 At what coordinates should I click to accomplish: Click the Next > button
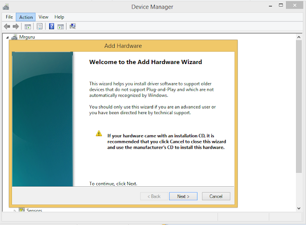click(183, 196)
